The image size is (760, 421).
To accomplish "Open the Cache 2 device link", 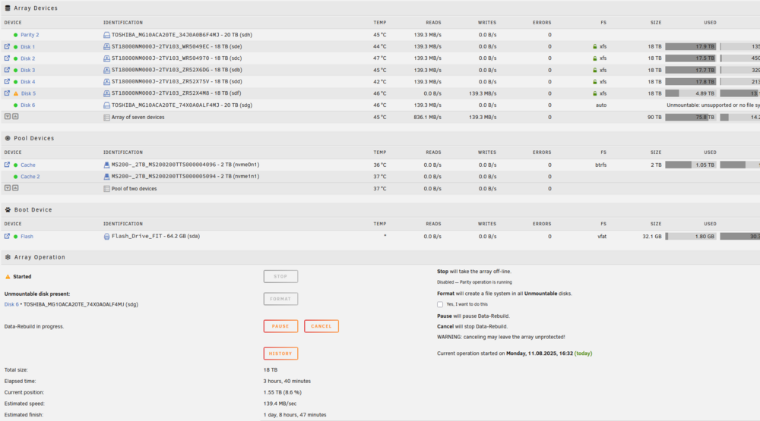I will pos(30,177).
